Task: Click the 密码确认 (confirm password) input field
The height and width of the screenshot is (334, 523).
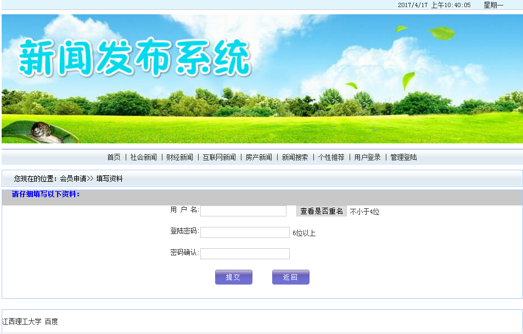Action: tap(245, 253)
